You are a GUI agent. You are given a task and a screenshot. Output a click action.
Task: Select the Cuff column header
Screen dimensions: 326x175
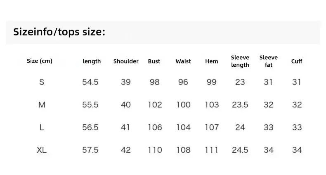[297, 61]
